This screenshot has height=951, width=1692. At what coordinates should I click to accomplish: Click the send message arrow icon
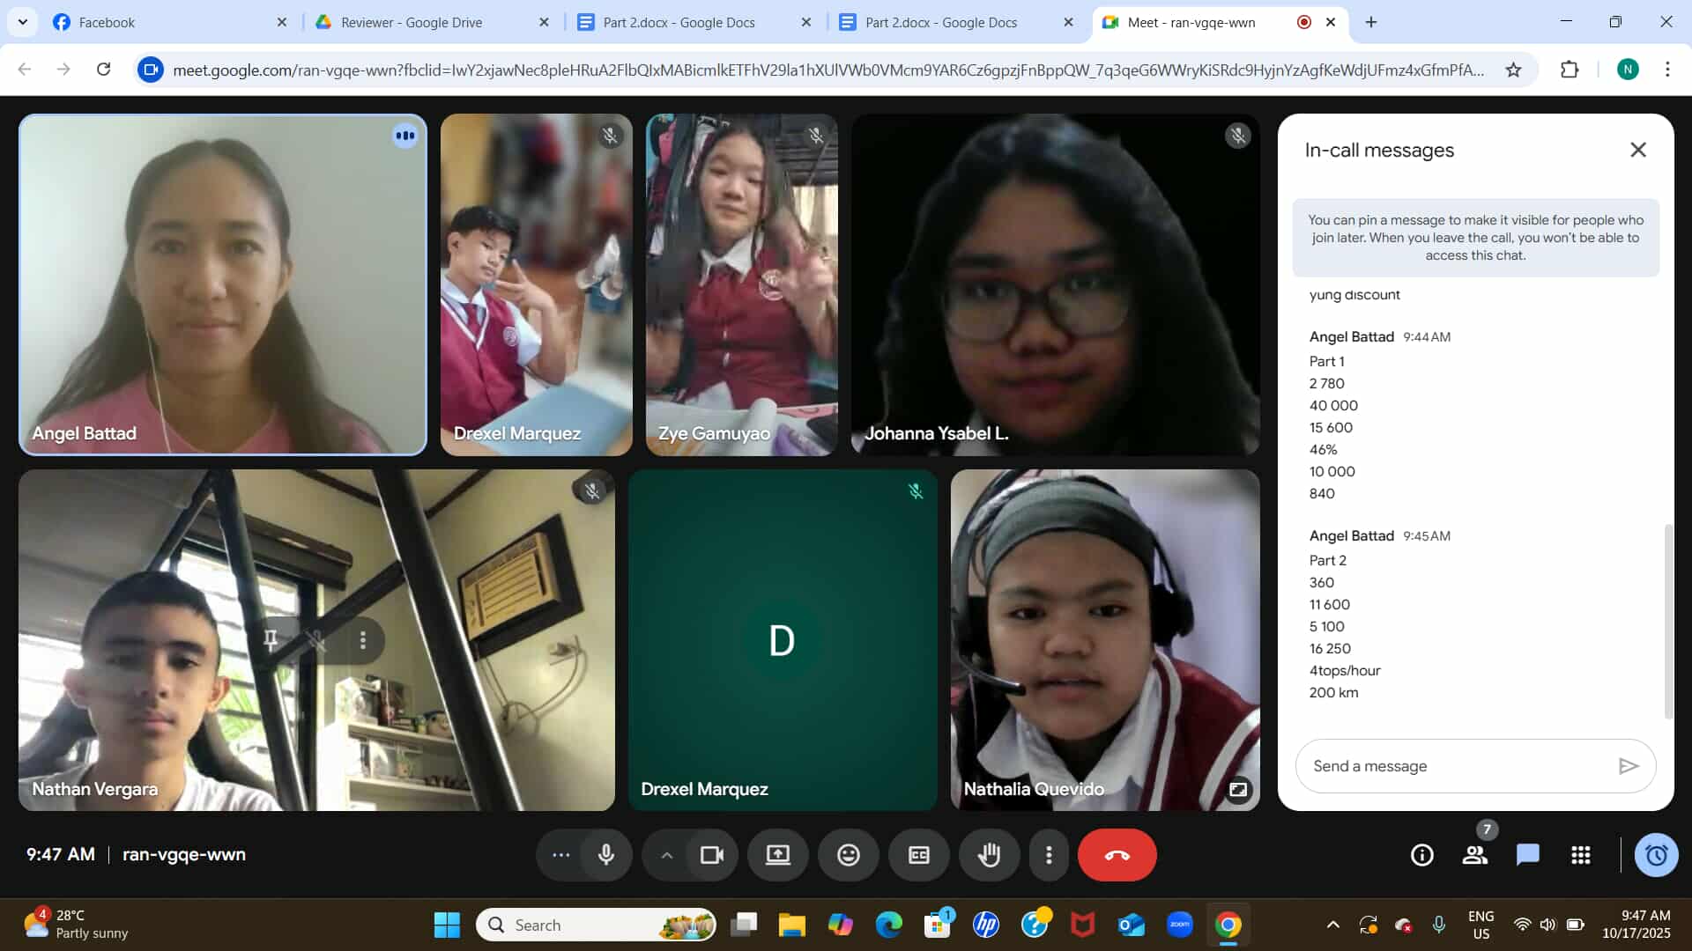pyautogui.click(x=1628, y=766)
